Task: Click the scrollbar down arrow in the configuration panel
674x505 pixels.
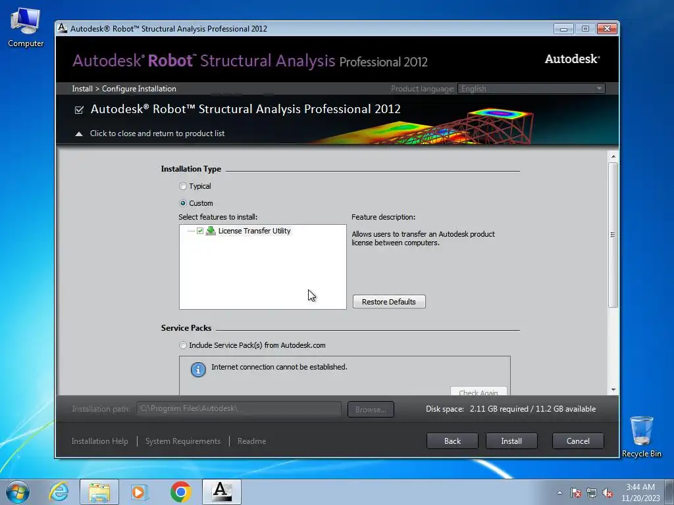Action: pyautogui.click(x=613, y=389)
